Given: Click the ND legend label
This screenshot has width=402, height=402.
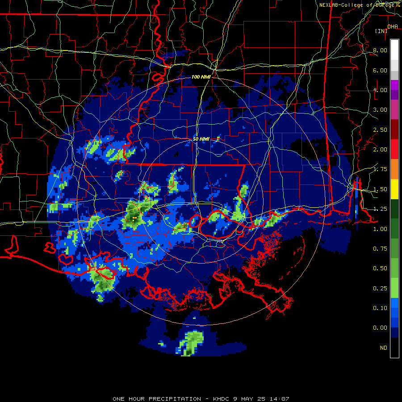Looking at the screenshot, I should click(384, 348).
